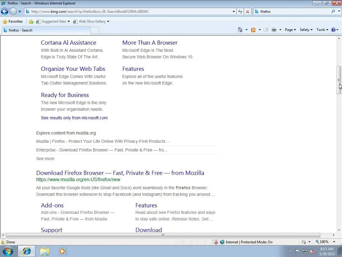
Task: Click the Print icon
Action: point(274,30)
